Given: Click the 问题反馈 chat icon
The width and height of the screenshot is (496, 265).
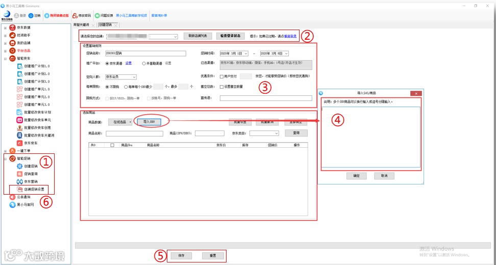Looking at the screenshot, I should pyautogui.click(x=97, y=15).
